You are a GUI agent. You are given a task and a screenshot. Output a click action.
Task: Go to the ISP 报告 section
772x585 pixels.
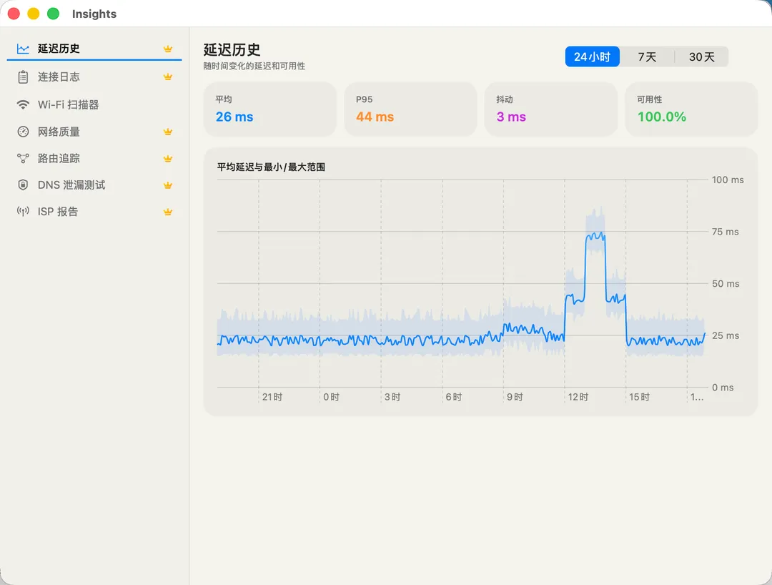tap(94, 211)
